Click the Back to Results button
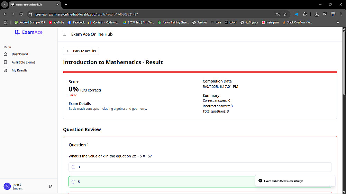 coord(81,51)
